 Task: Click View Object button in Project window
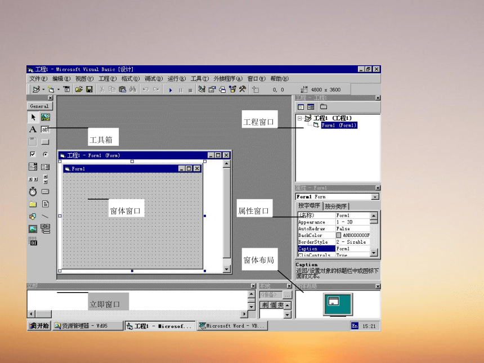311,107
